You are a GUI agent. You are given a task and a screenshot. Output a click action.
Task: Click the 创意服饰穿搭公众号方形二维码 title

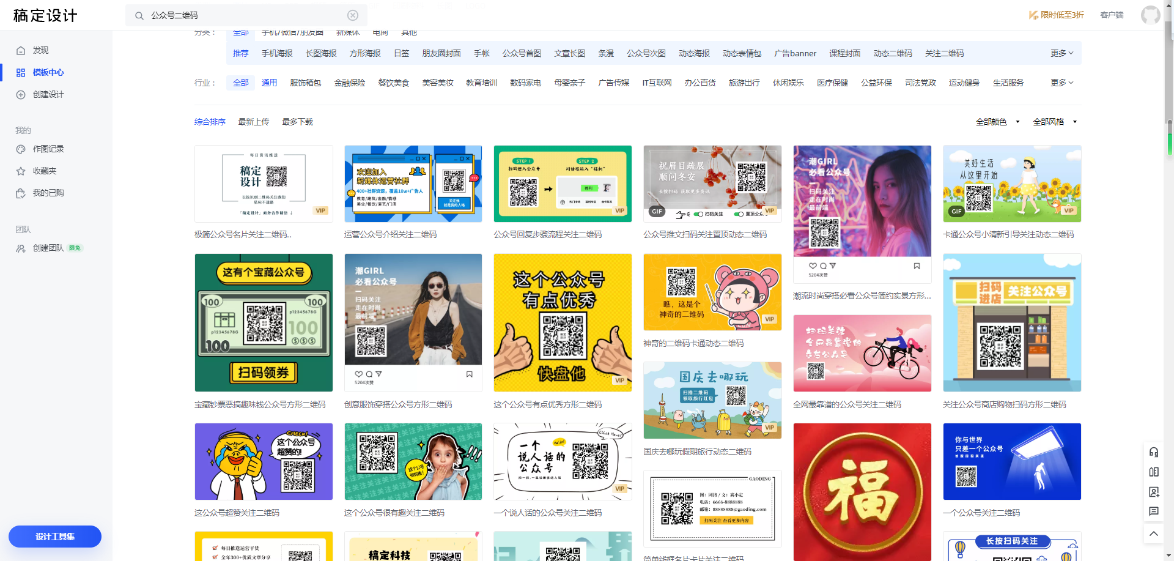(398, 404)
